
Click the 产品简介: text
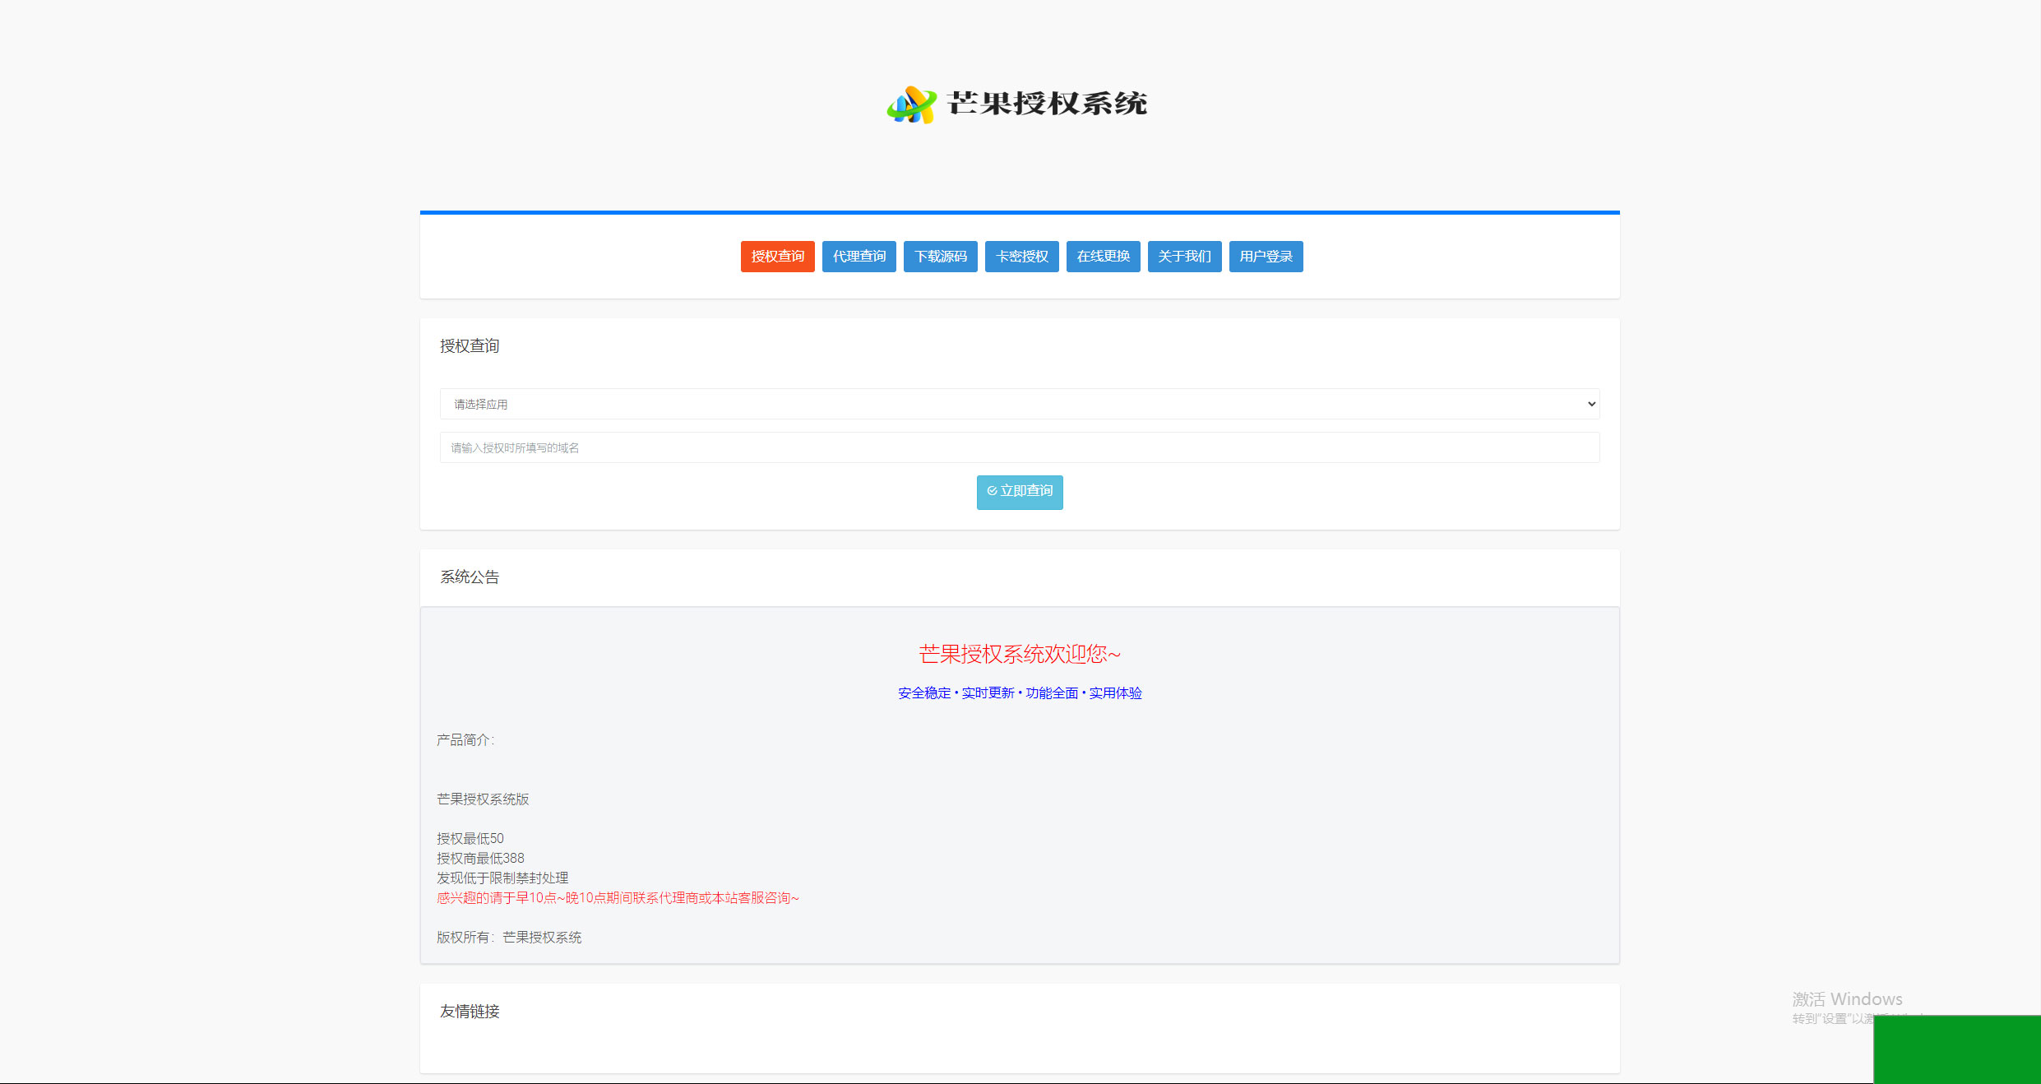coord(465,740)
